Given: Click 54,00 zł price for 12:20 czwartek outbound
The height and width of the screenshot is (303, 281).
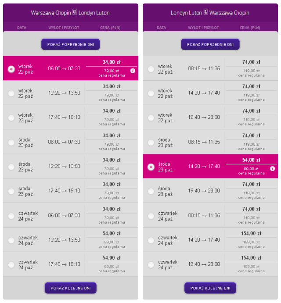Looking at the screenshot, I should pyautogui.click(x=112, y=233).
